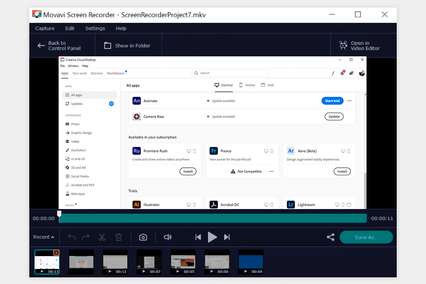Open the Settings menu

(x=95, y=28)
